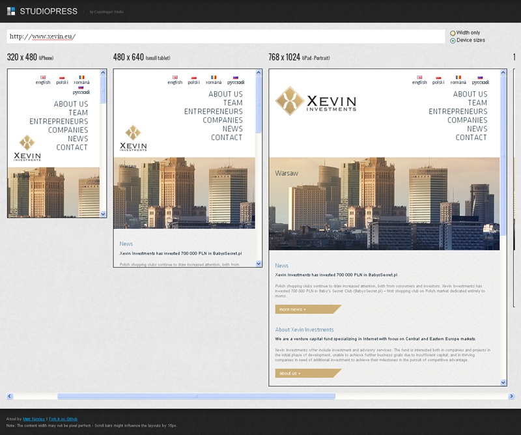Click the Xevin Investments logo in iPad preview
Image resolution: width=521 pixels, height=435 pixels.
[x=316, y=101]
